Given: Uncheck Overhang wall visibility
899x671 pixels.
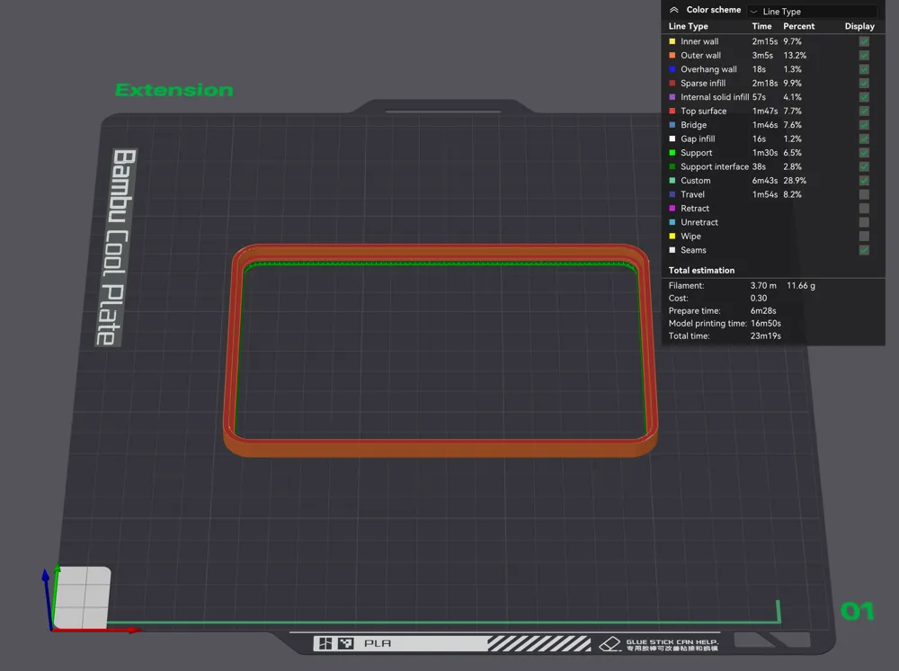Looking at the screenshot, I should pyautogui.click(x=864, y=69).
